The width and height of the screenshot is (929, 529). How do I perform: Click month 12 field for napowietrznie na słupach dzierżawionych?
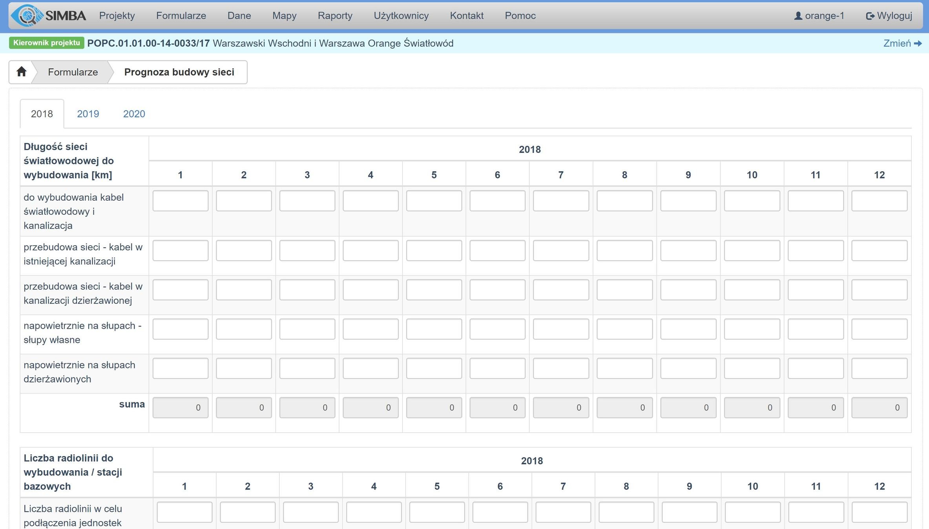[879, 368]
